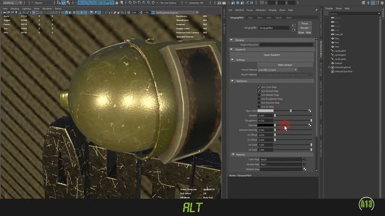Screen dimensions: 385x216
Task: Collapse the Stingray section
Action: click(x=231, y=40)
